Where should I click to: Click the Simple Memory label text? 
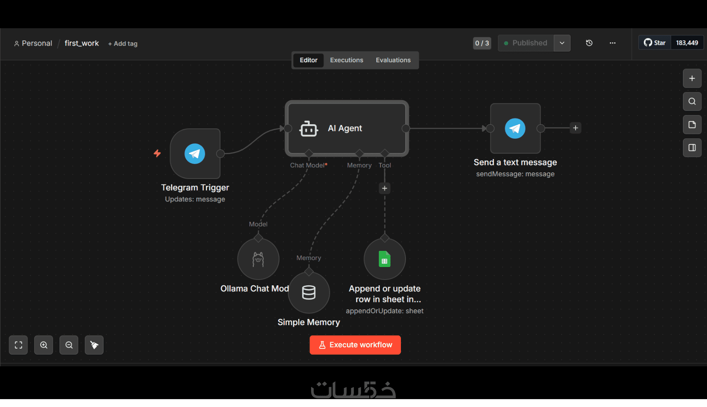click(x=309, y=322)
